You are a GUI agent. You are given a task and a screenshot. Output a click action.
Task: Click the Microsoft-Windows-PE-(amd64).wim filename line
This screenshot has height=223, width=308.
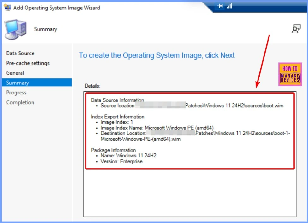[x=141, y=139]
